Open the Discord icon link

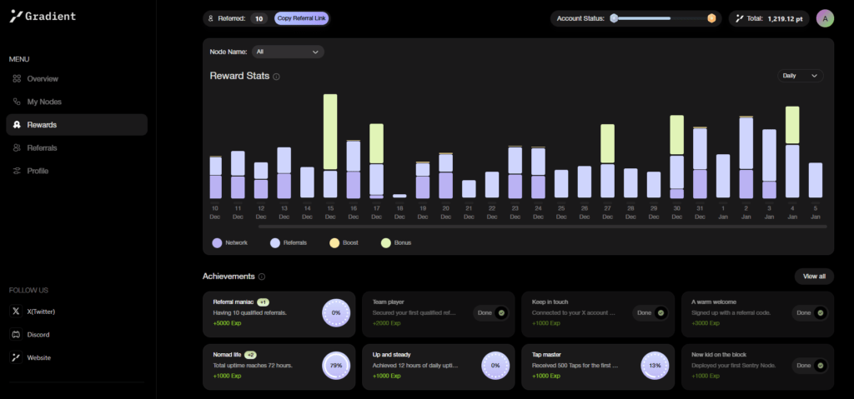tap(17, 334)
